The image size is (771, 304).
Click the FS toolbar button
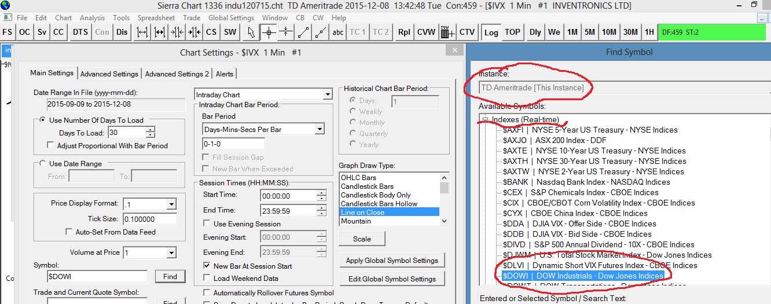point(8,32)
